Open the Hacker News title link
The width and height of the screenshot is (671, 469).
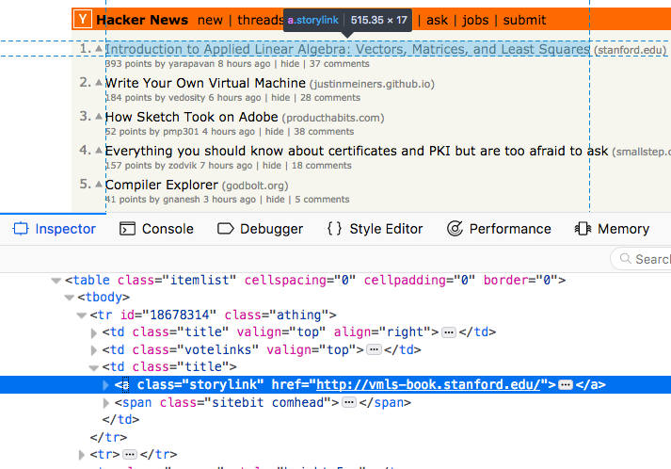[142, 20]
